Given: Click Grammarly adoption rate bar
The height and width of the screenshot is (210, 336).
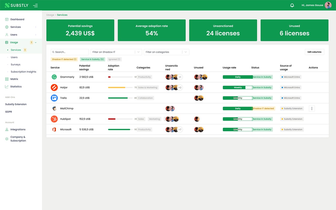Looking at the screenshot, I should pos(120,77).
